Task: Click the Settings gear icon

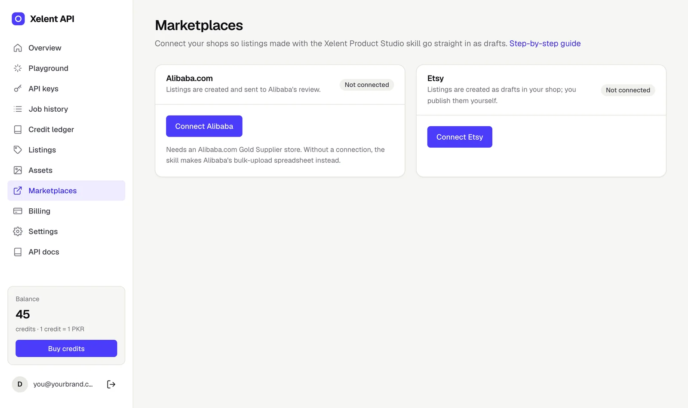Action: point(18,231)
